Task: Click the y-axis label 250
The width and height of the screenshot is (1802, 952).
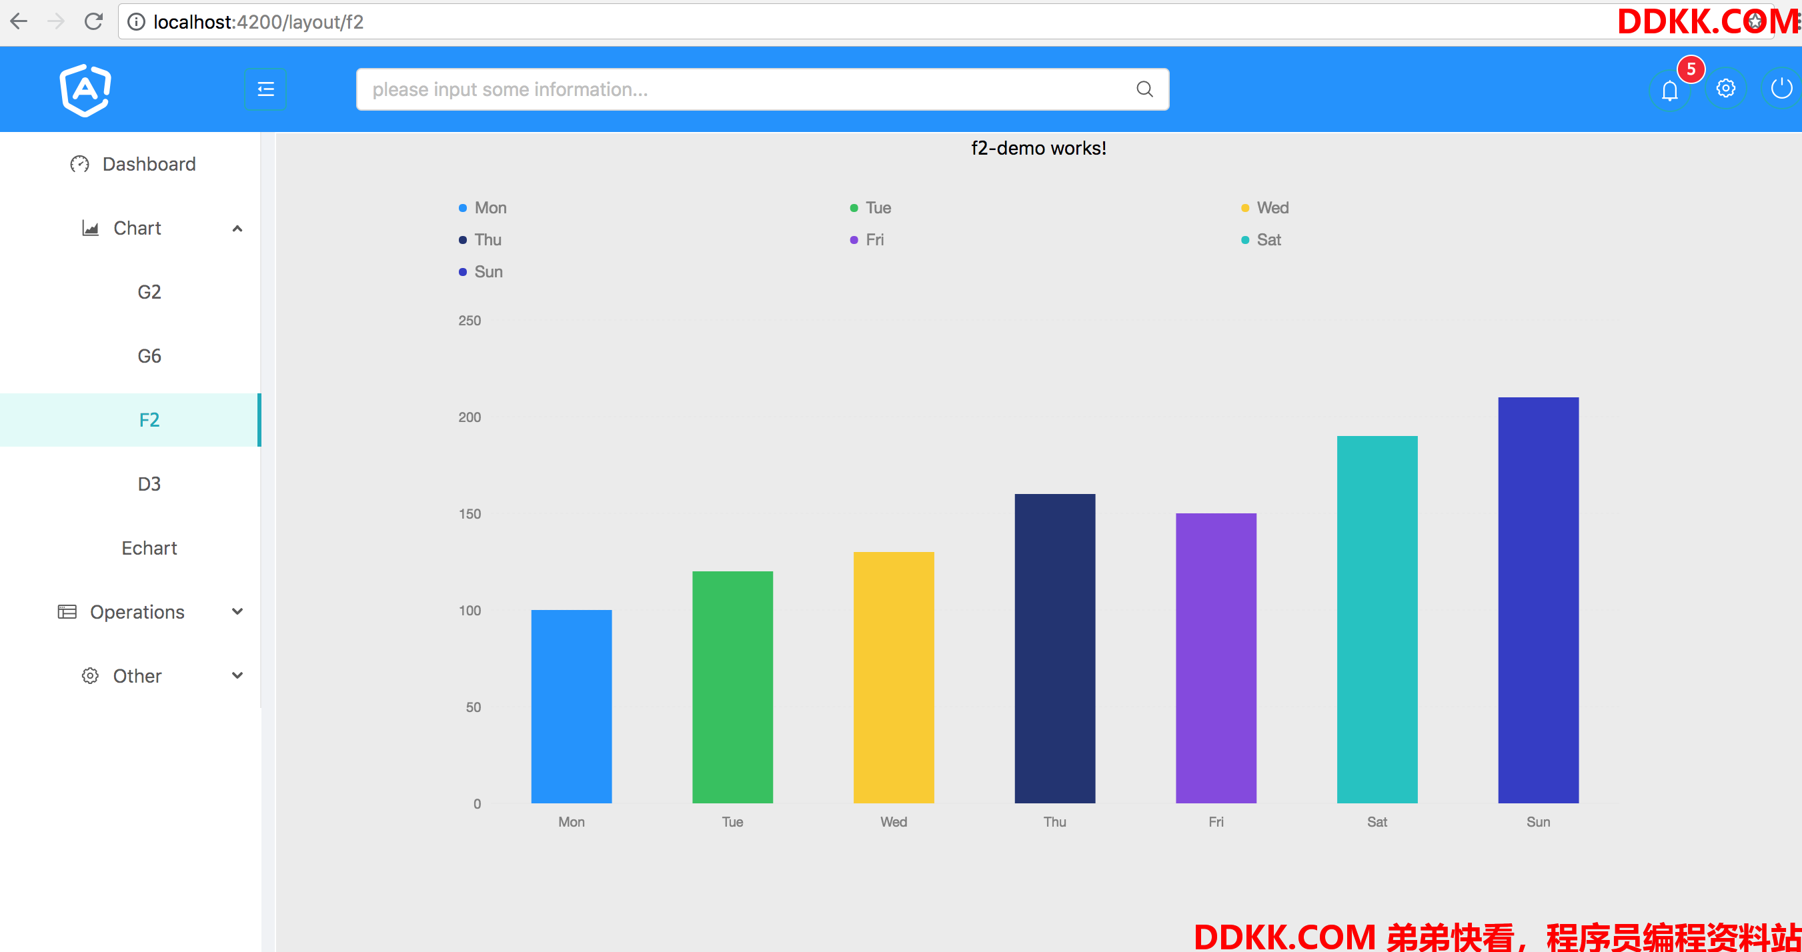Action: 470,321
